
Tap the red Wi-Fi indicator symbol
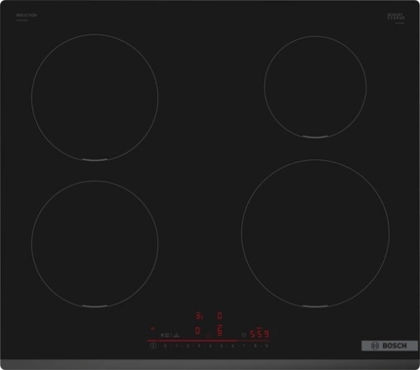152,329
